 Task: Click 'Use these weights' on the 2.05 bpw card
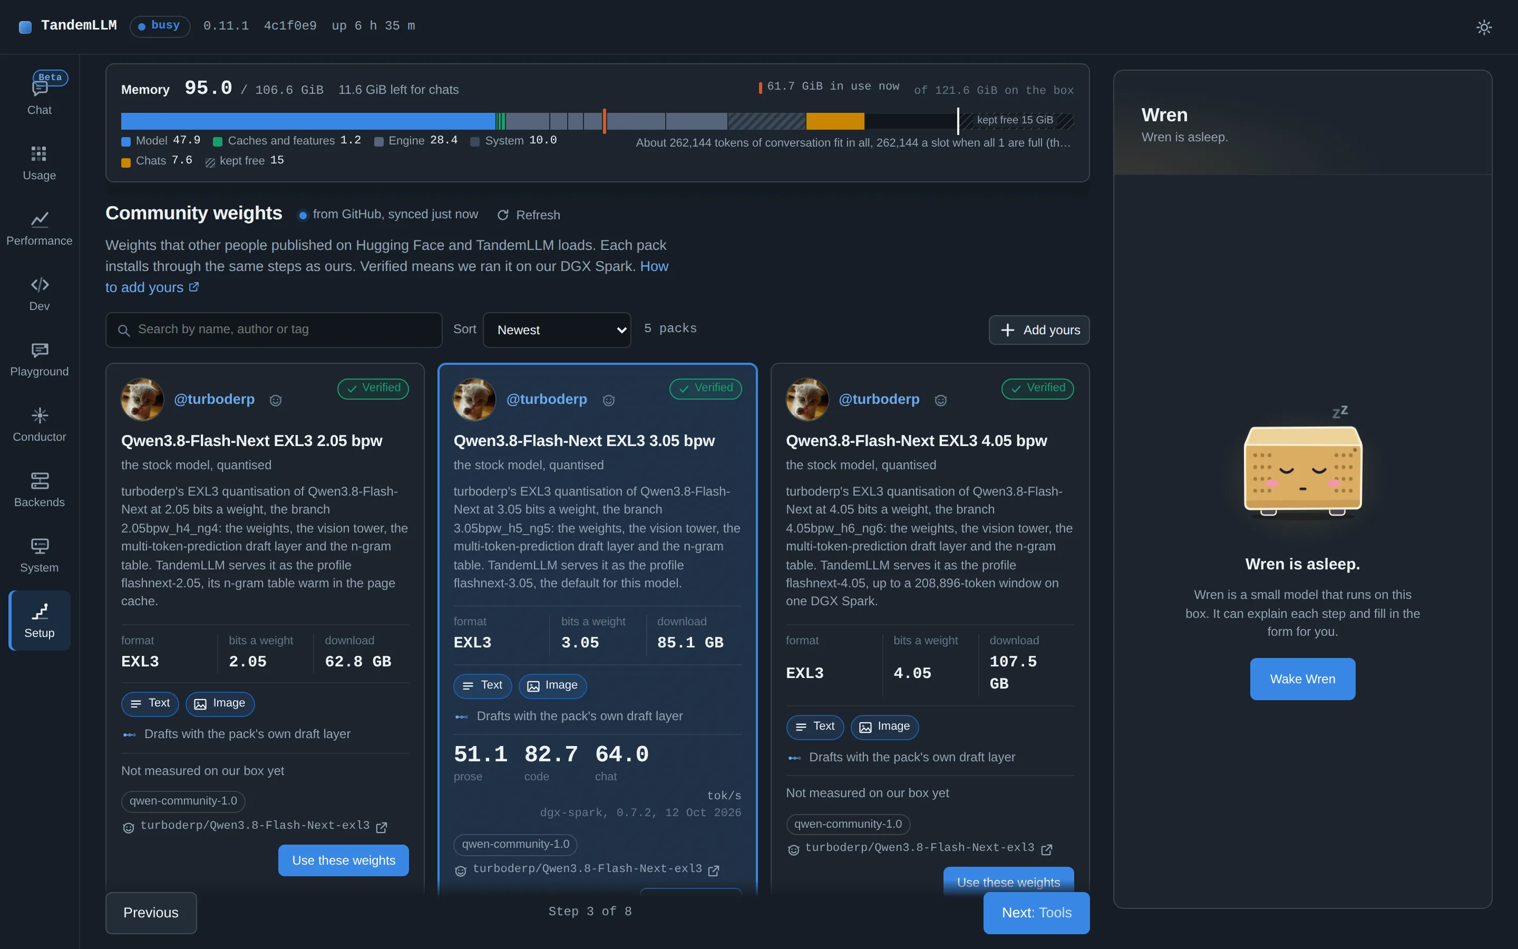343,860
